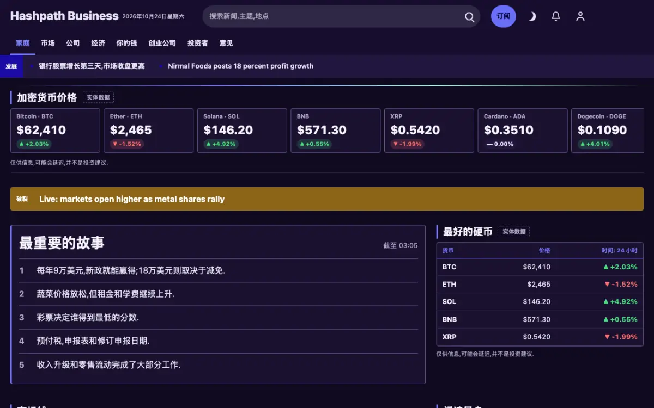
Task: Click Ether card -1.52% change badge
Action: click(126, 144)
